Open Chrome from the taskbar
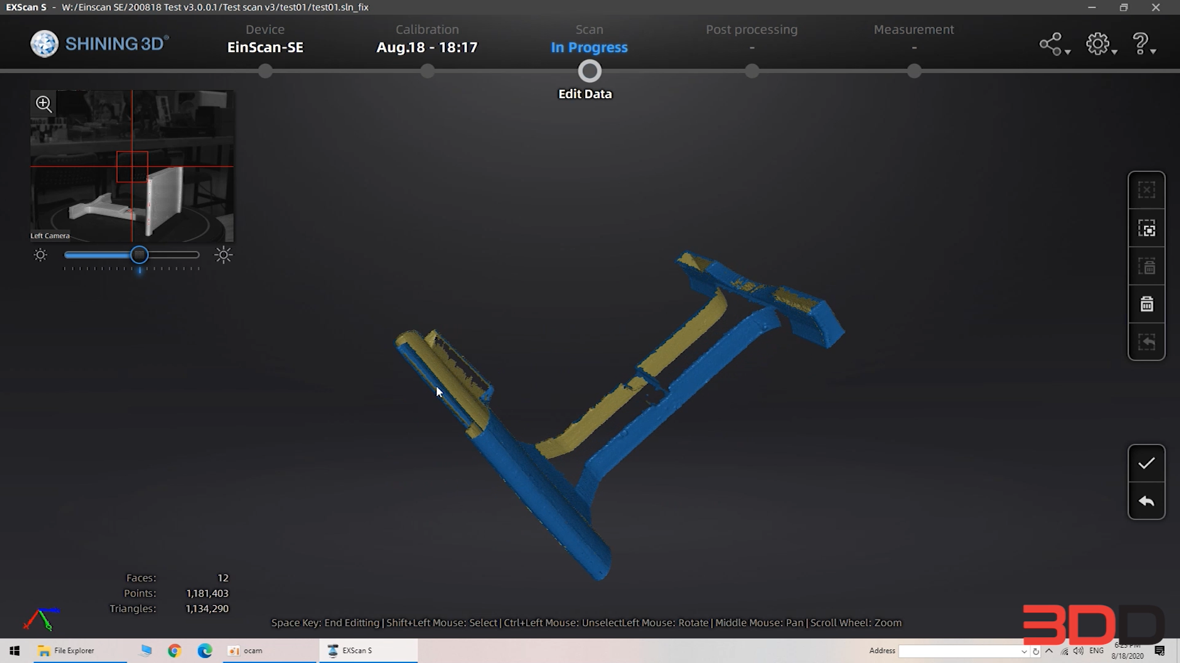1180x663 pixels. tap(175, 651)
